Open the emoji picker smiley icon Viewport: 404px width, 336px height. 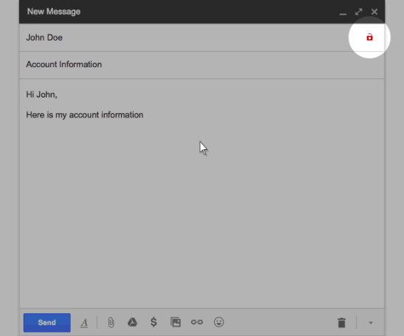[219, 322]
